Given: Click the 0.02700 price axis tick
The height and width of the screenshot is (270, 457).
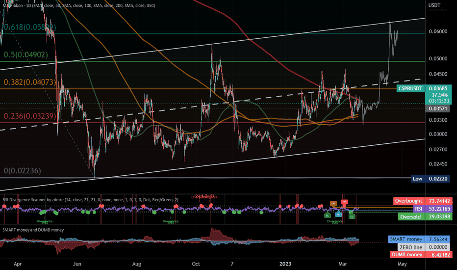Looking at the screenshot, I should pos(438,149).
